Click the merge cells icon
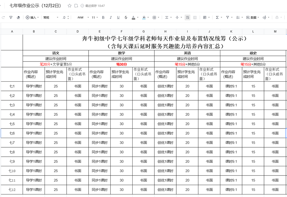Viewport: 287px width, 197px height. coord(195,18)
